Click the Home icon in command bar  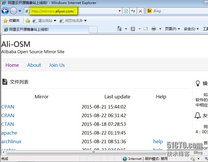coord(119,29)
